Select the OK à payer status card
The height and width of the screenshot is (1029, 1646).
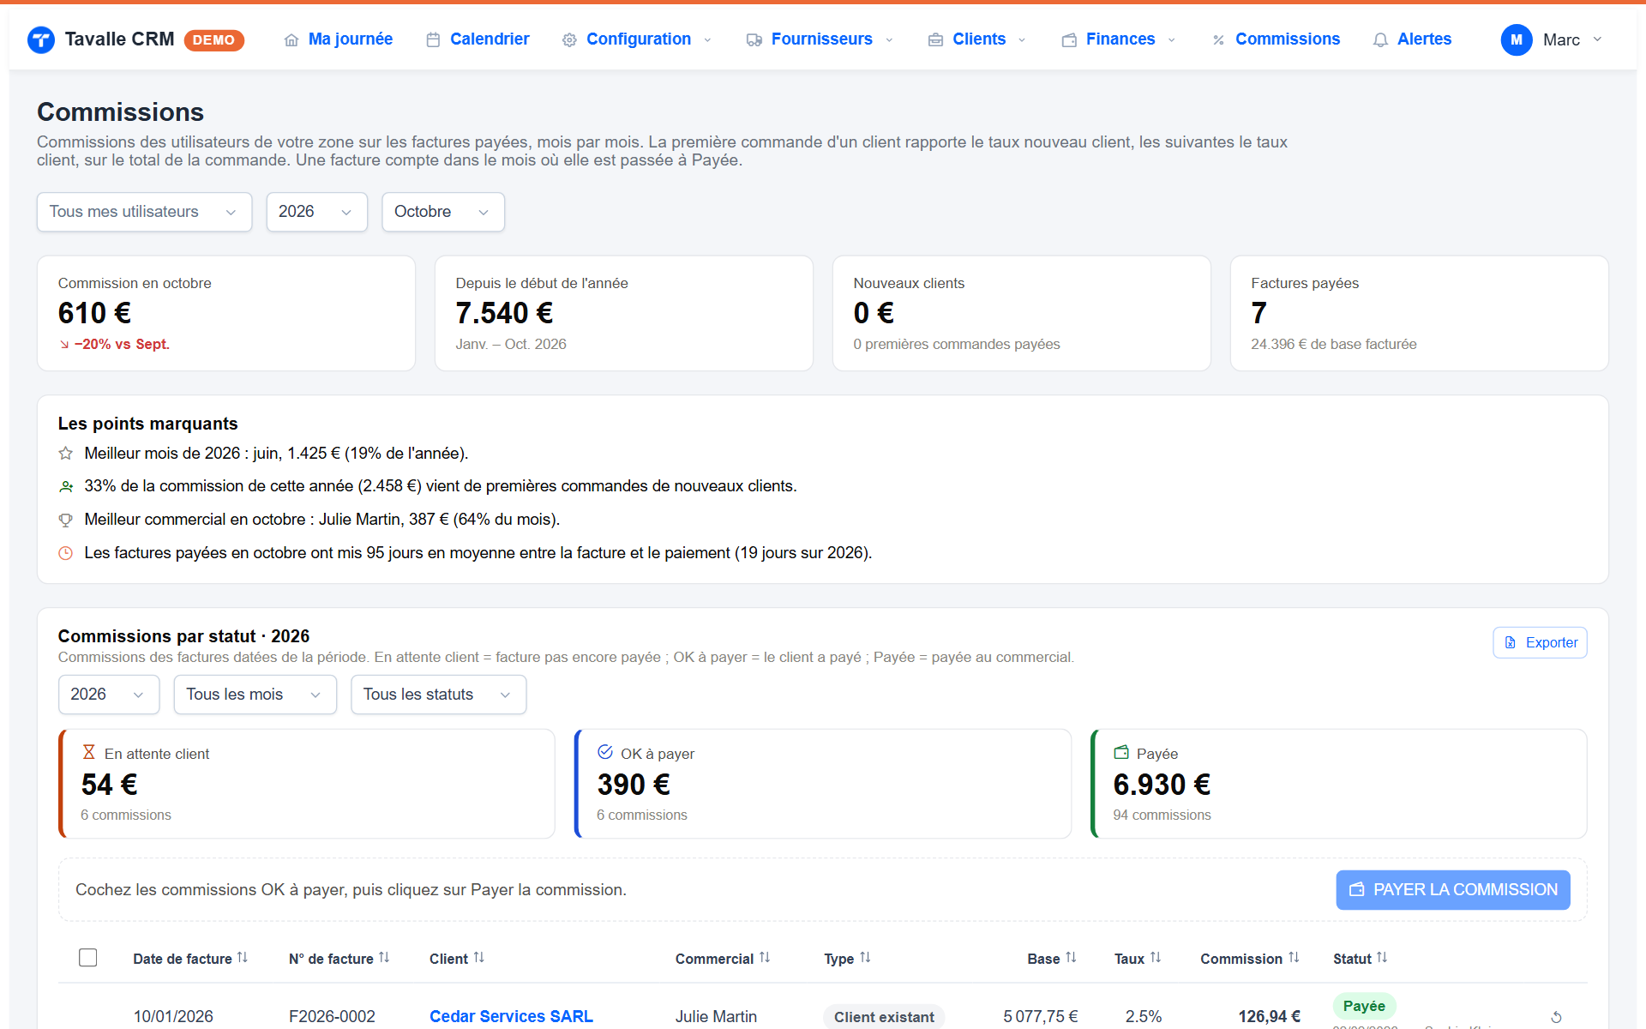click(x=823, y=784)
